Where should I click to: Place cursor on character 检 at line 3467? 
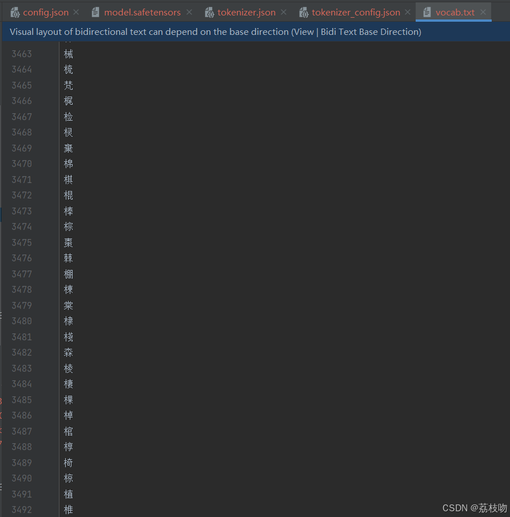click(x=68, y=117)
